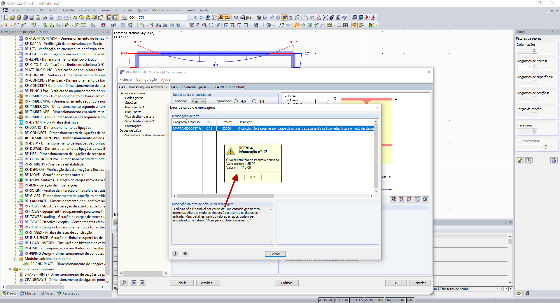Toggle the CARTES status bar button
Image resolution: width=560 pixels, height=303 pixels.
357,300
